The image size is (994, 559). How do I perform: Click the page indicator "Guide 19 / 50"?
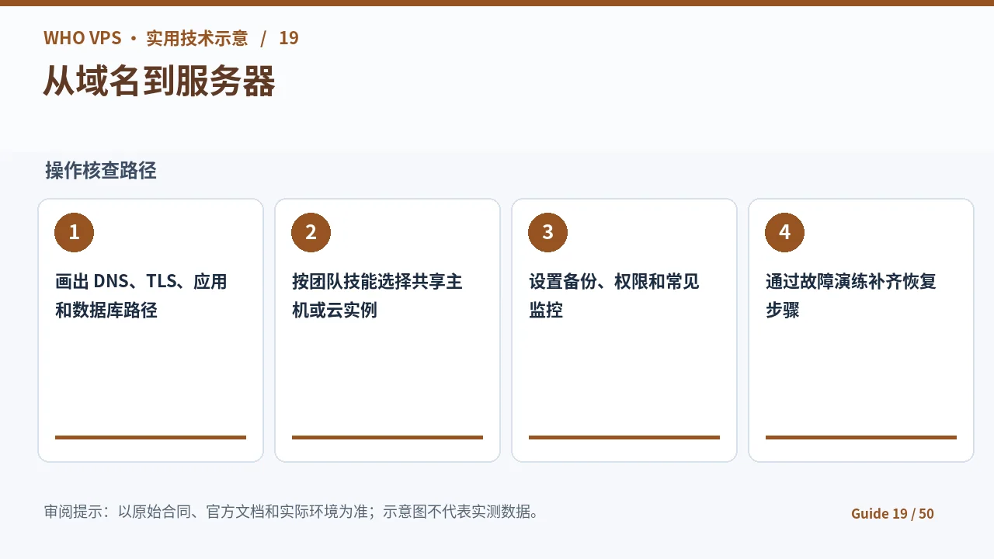pyautogui.click(x=892, y=513)
